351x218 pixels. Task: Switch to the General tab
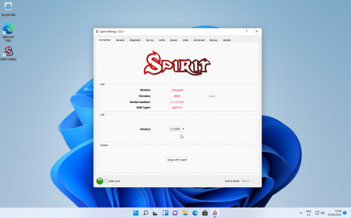tap(120, 40)
